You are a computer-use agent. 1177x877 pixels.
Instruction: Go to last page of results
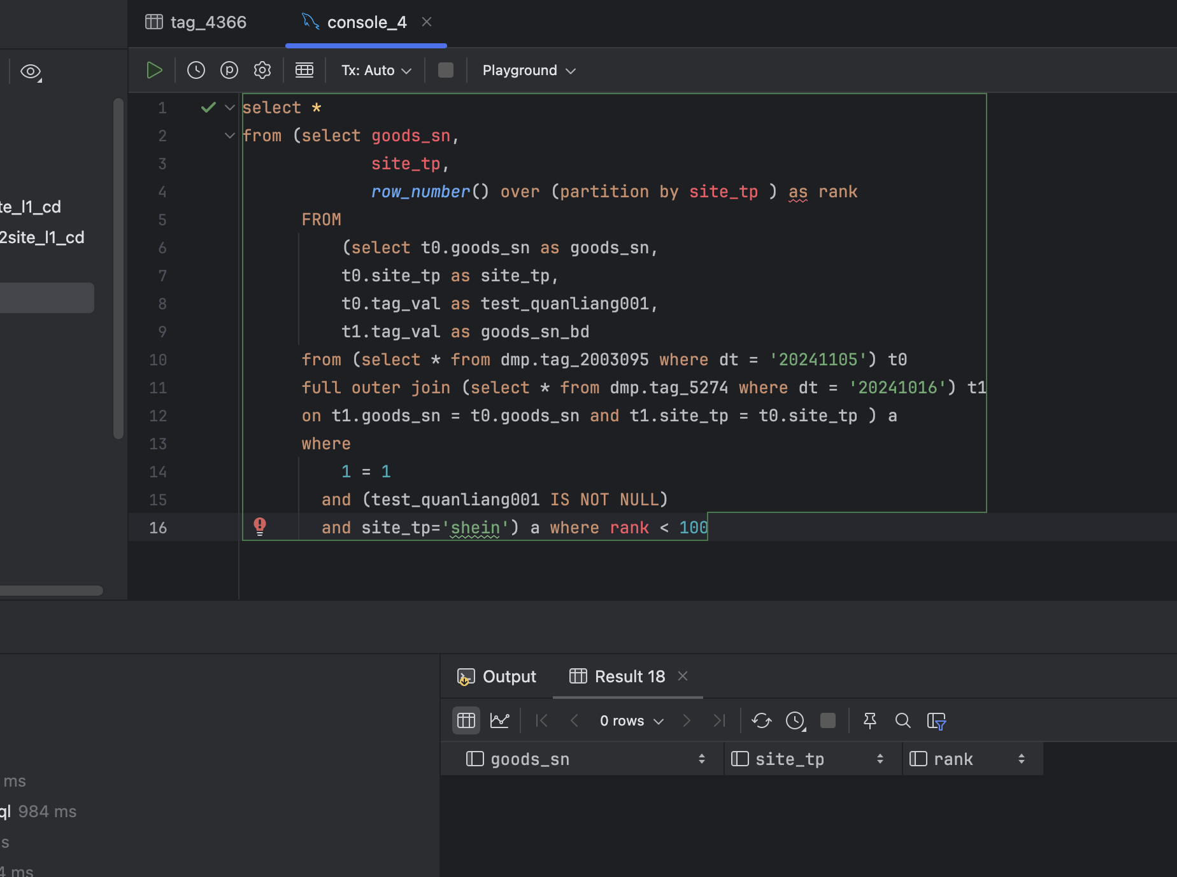tap(720, 720)
